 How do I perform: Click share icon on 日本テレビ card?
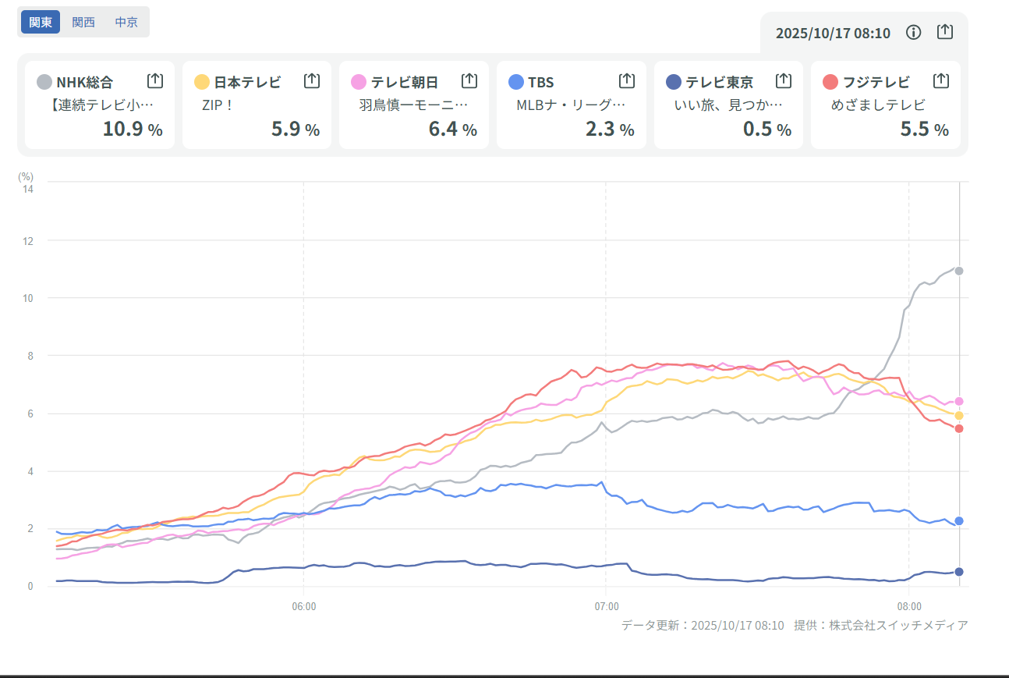pos(312,80)
